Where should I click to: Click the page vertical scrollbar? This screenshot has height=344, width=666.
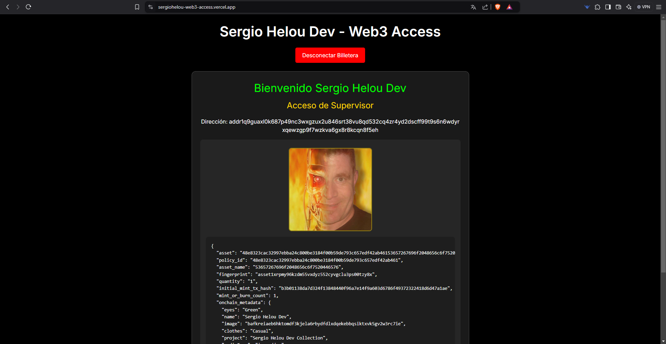click(663, 146)
